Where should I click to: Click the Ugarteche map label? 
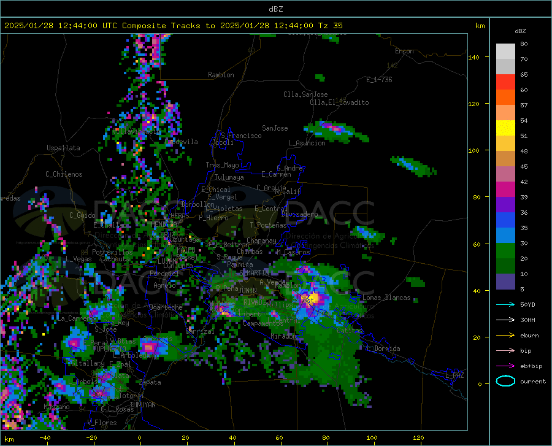pos(166,307)
